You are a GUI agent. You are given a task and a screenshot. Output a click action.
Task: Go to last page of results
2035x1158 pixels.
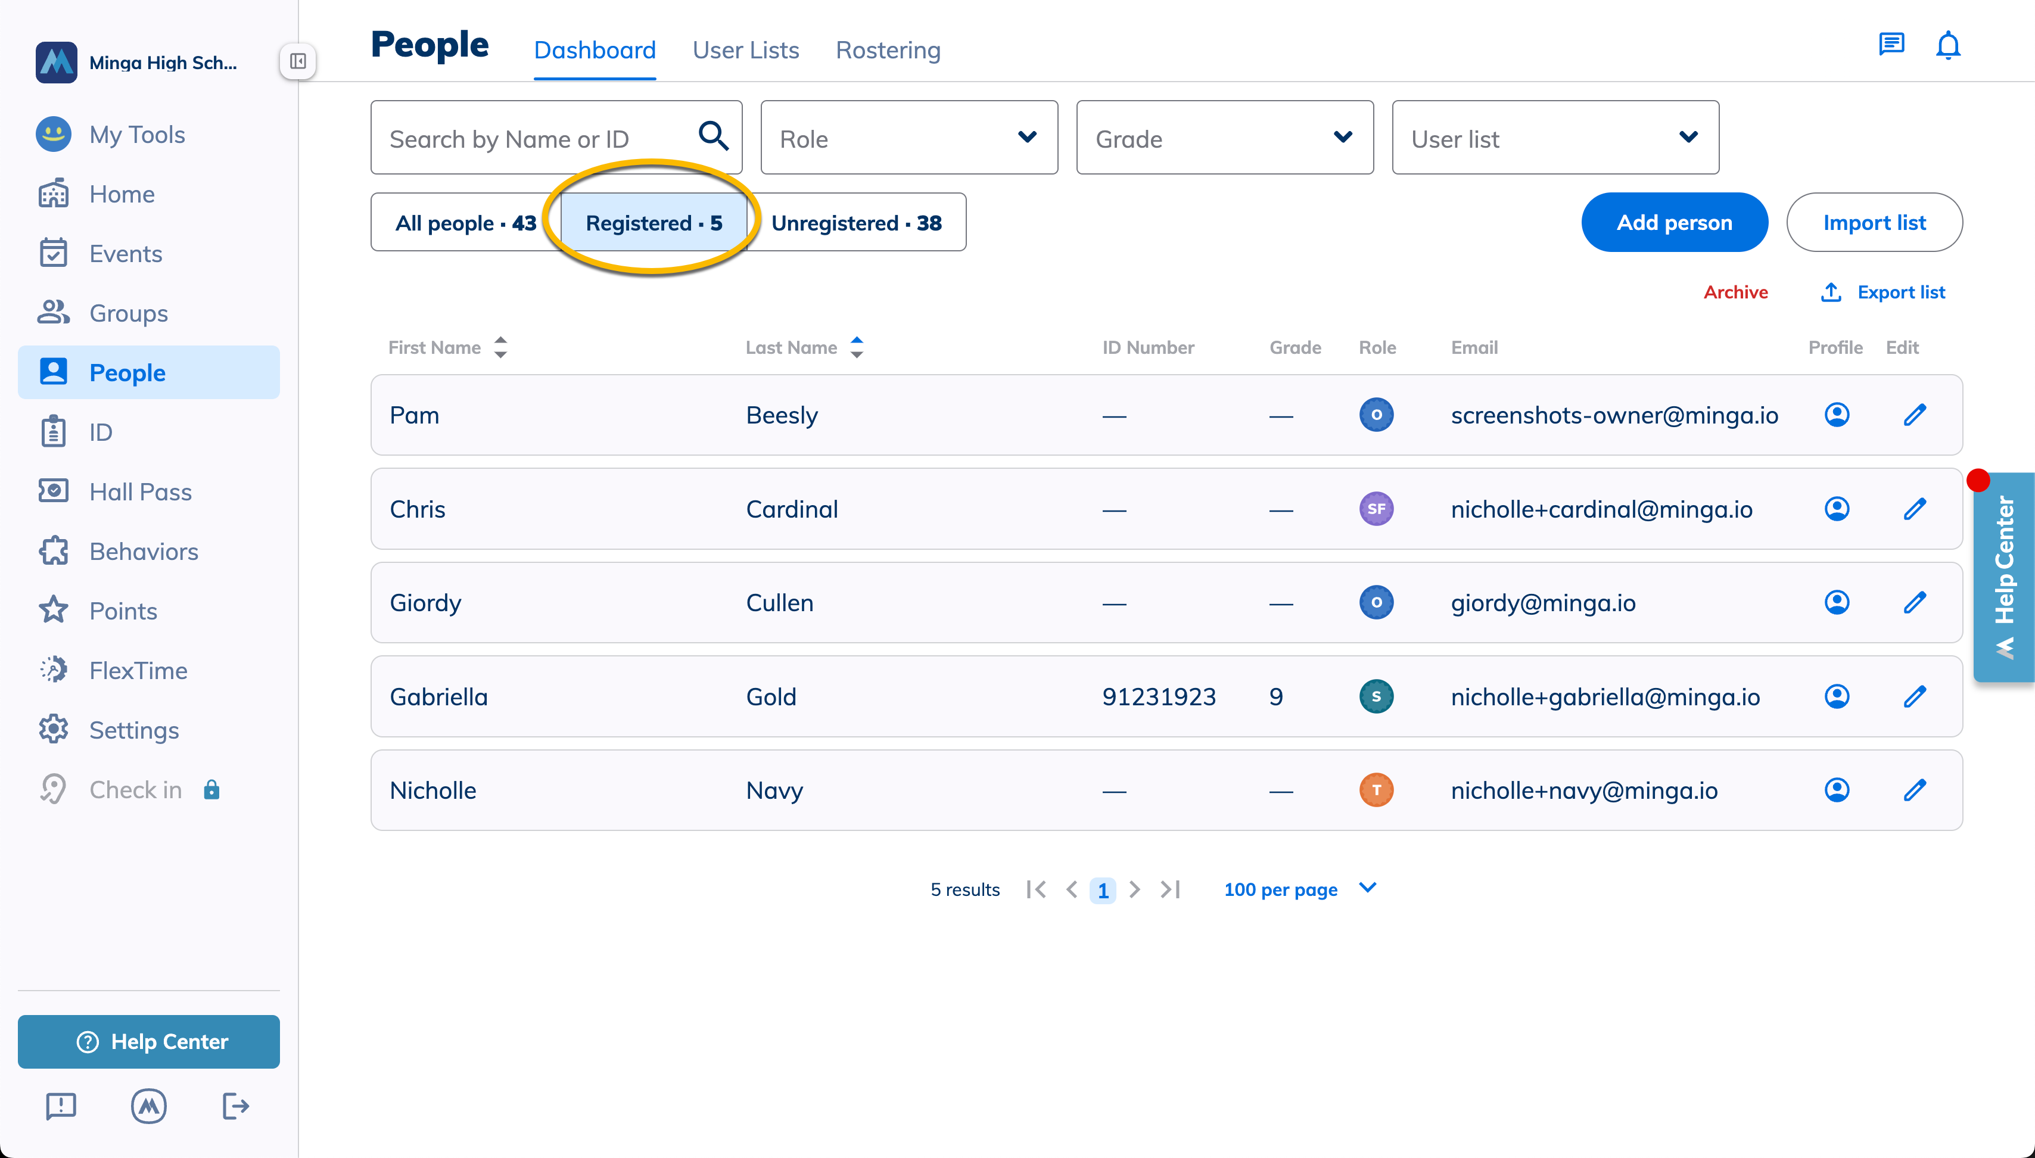click(1171, 889)
